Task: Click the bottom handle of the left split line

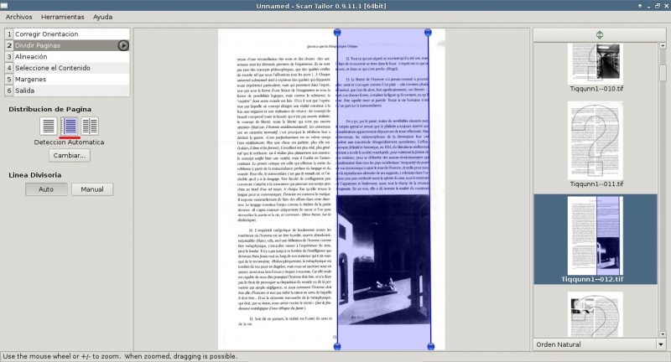Action: point(337,346)
